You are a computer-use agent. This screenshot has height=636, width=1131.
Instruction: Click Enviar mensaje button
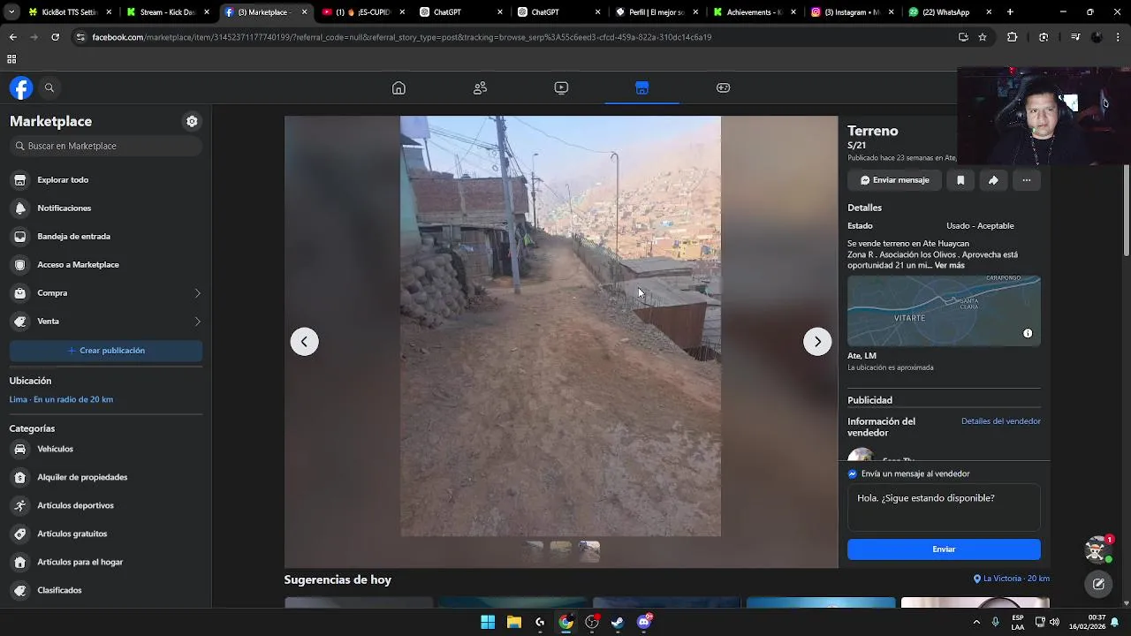[895, 180]
